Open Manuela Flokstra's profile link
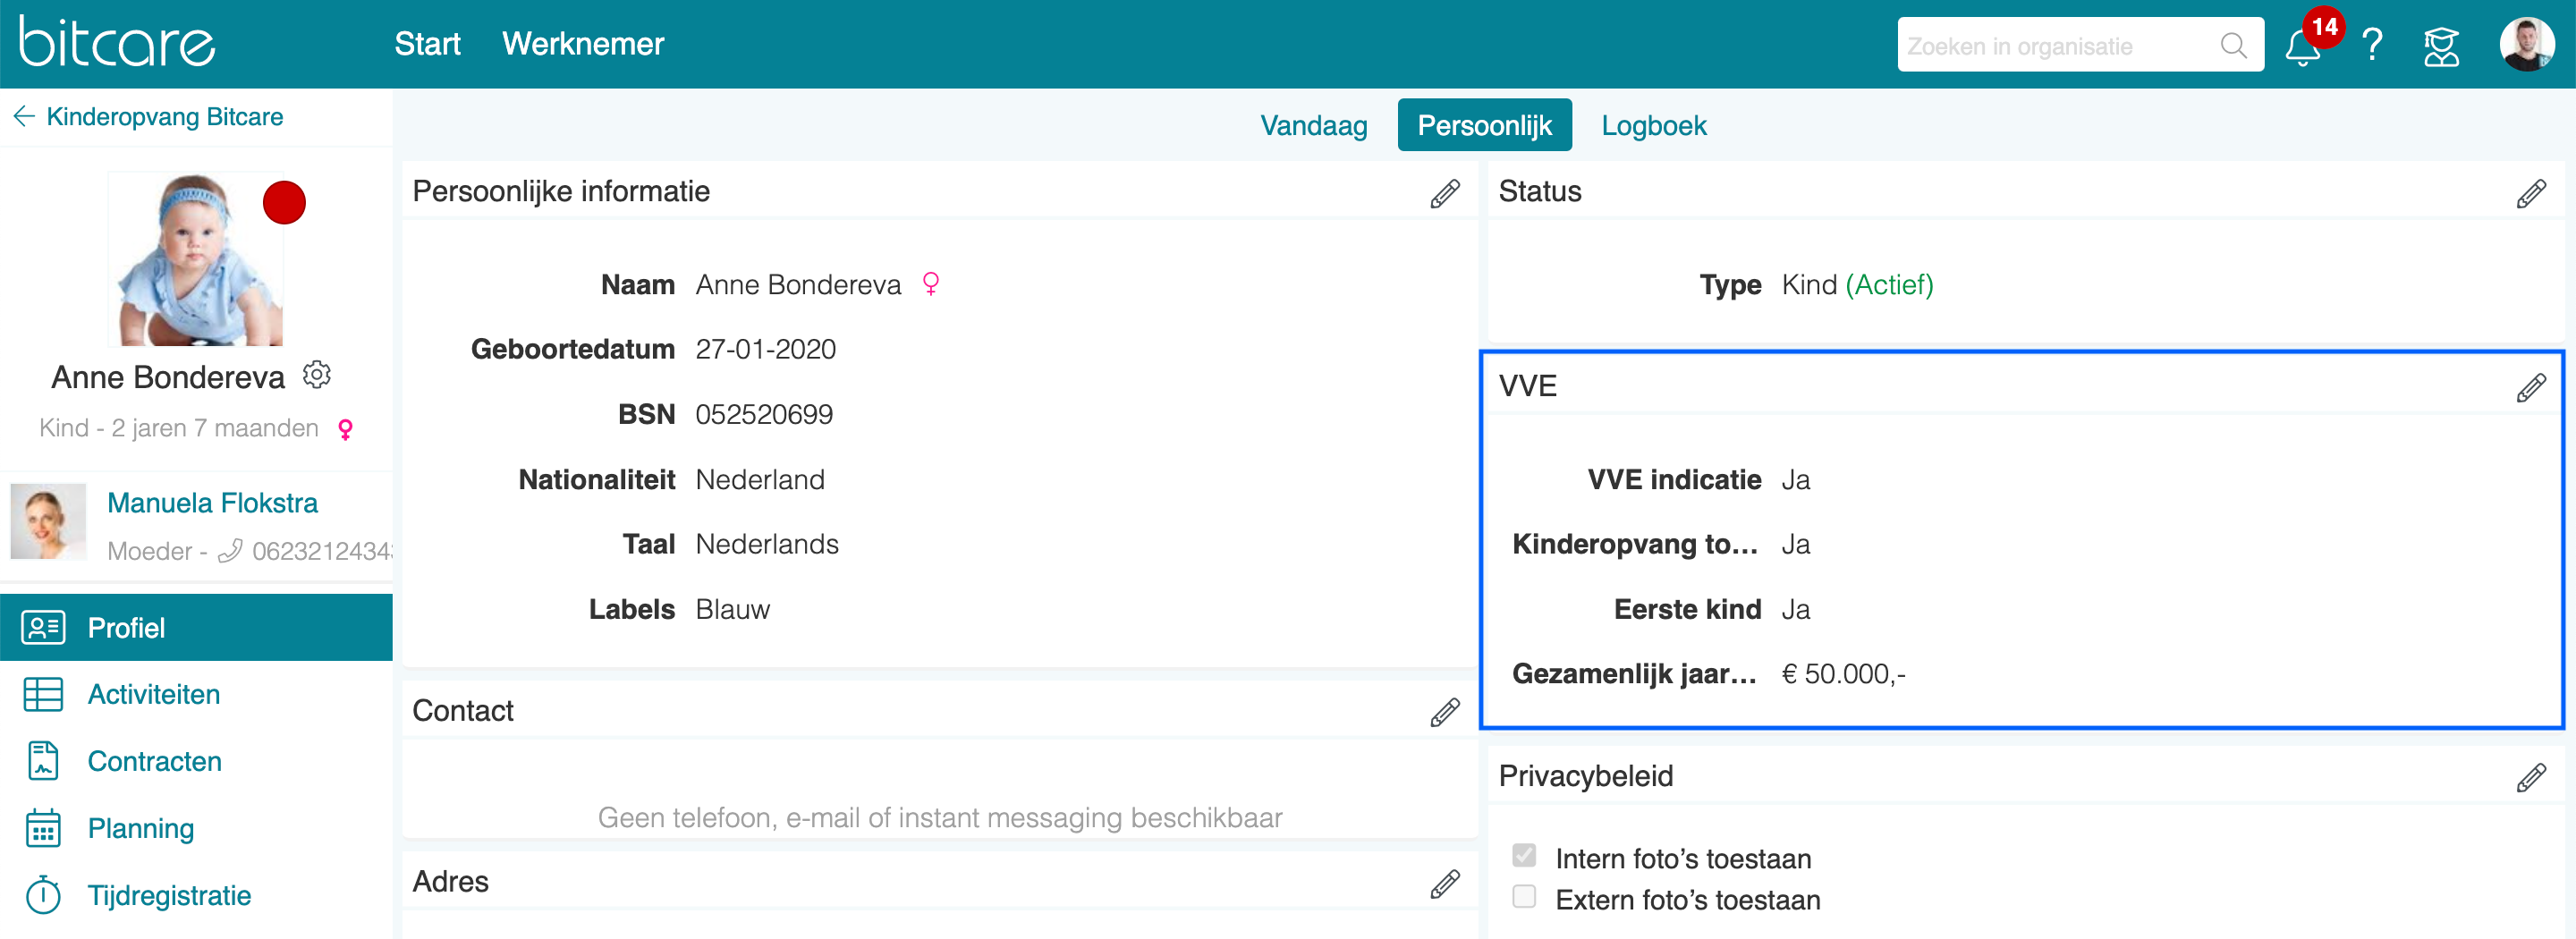2576x939 pixels. point(212,503)
